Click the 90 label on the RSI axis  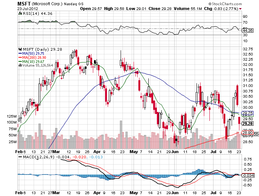(x=245, y=16)
